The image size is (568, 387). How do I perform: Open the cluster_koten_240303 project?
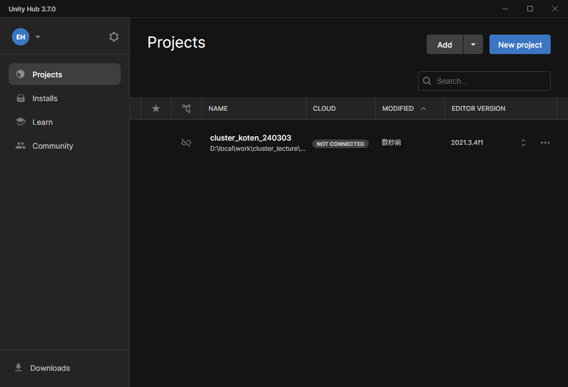251,138
